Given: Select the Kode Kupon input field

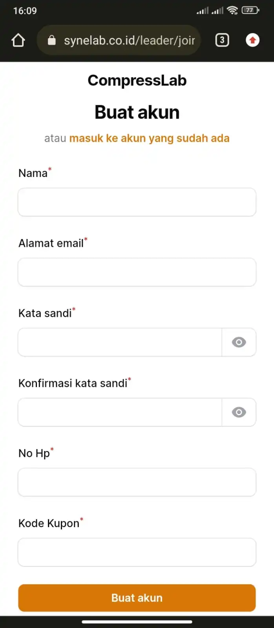Looking at the screenshot, I should point(137,552).
